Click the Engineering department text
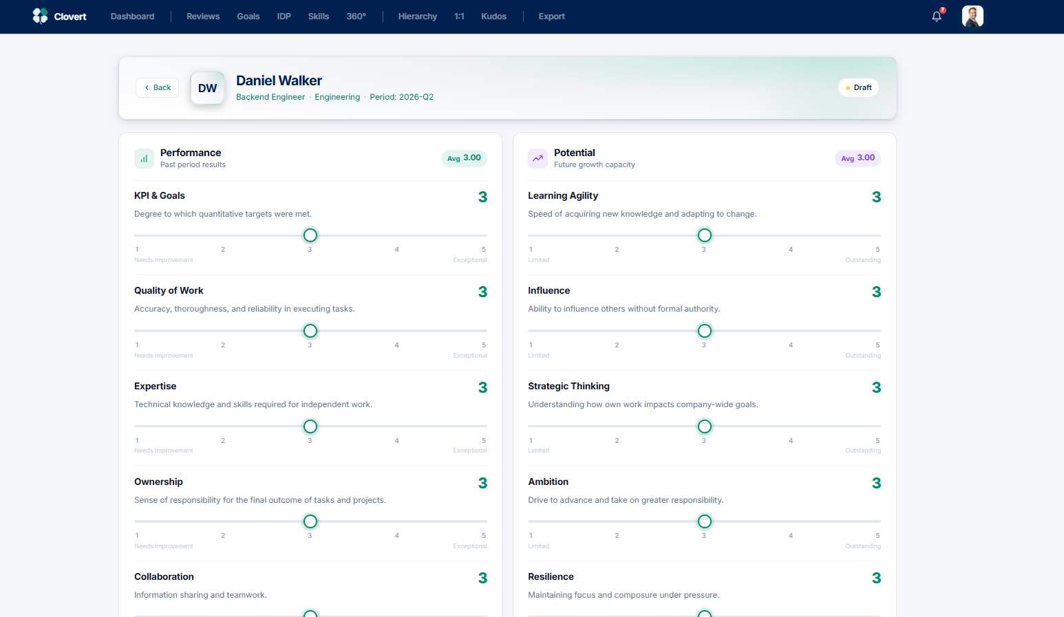This screenshot has height=617, width=1064. [337, 97]
